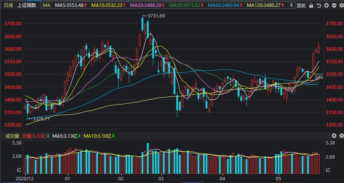
Task: Select the 上证指数 index name
Action: [x=27, y=5]
